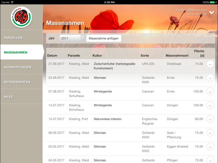Go to the Parzellen section
Screen dimensions: 218x163
[x=21, y=38]
